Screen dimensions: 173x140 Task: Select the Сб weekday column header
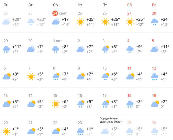coord(129,5)
